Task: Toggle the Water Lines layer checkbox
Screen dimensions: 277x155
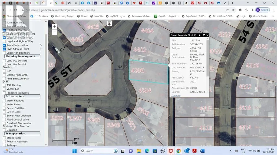Action: point(4,104)
